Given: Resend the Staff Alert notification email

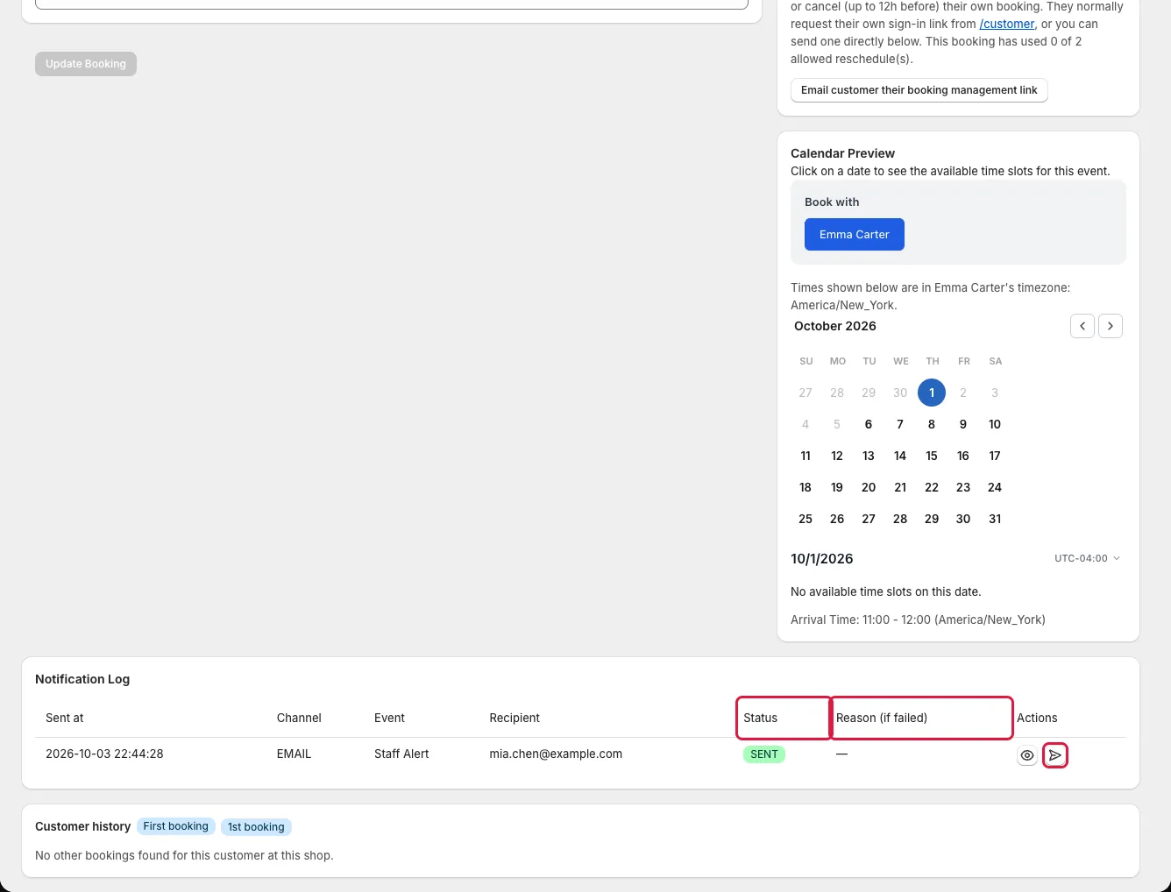Looking at the screenshot, I should [x=1055, y=755].
